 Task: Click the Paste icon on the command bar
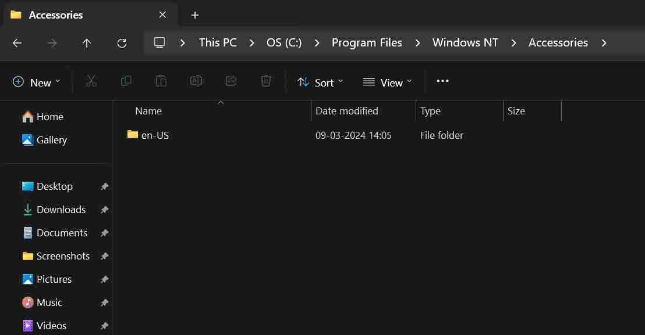(161, 81)
